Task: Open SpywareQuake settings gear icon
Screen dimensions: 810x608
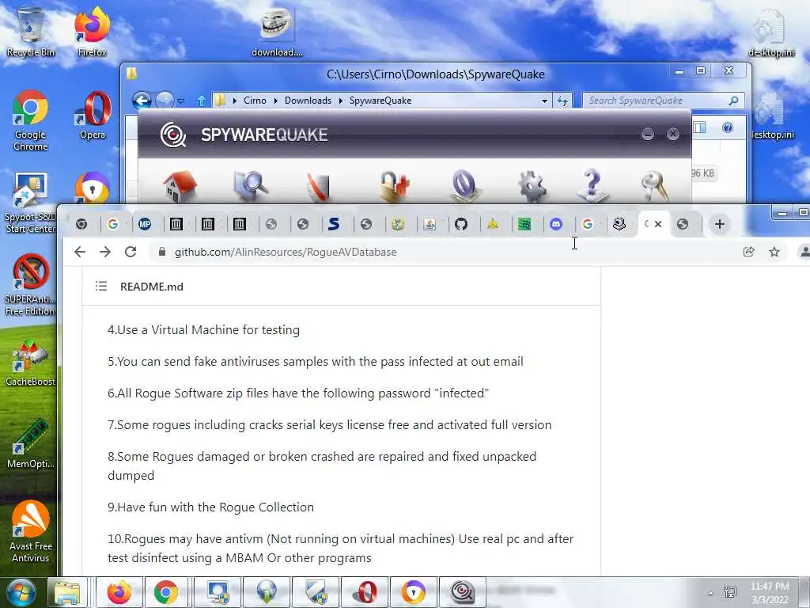Action: click(x=532, y=186)
